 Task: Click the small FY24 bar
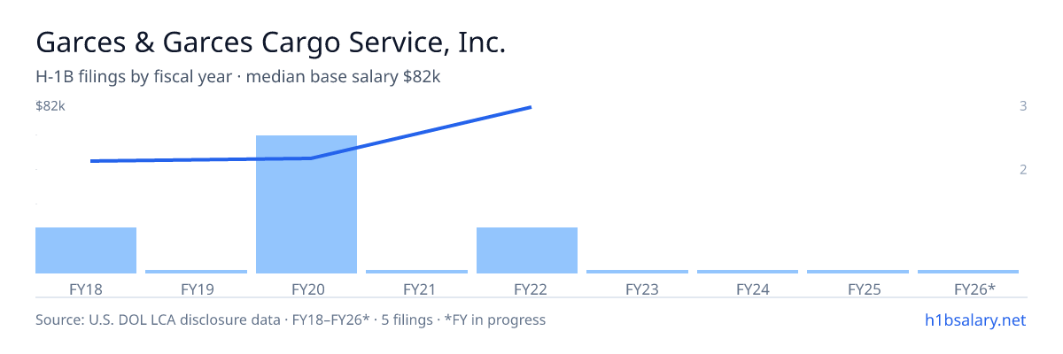[748, 272]
